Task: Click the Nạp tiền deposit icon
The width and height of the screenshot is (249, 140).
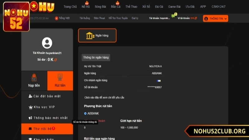Action: (x=34, y=77)
